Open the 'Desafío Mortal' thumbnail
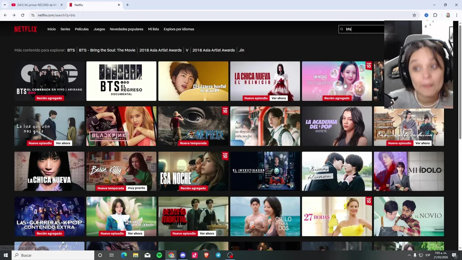The height and width of the screenshot is (260, 462). [193, 216]
